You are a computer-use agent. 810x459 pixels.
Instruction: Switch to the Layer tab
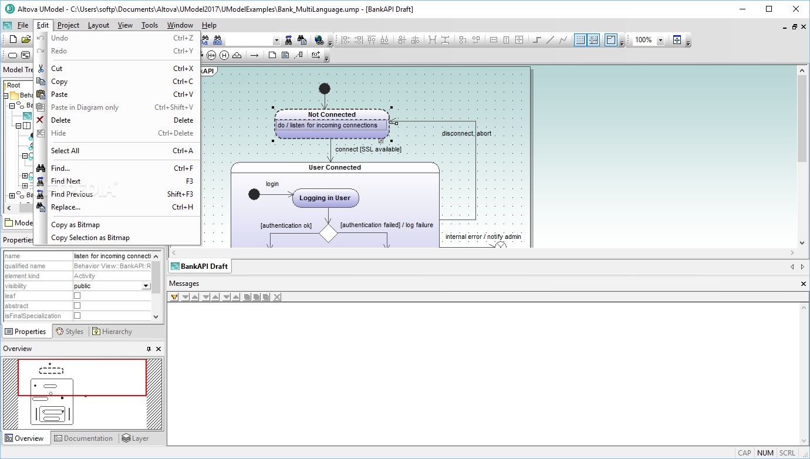click(135, 438)
